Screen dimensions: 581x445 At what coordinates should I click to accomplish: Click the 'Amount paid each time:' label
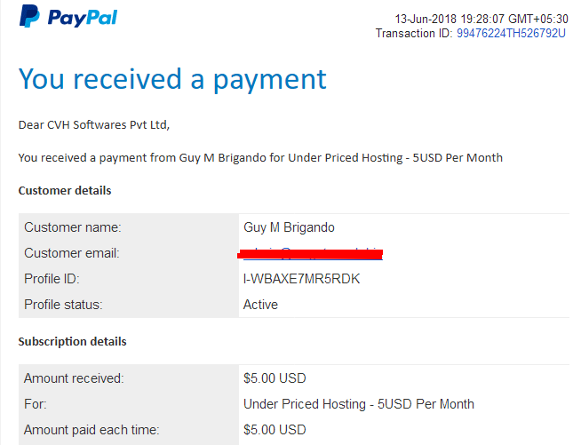[x=92, y=430]
